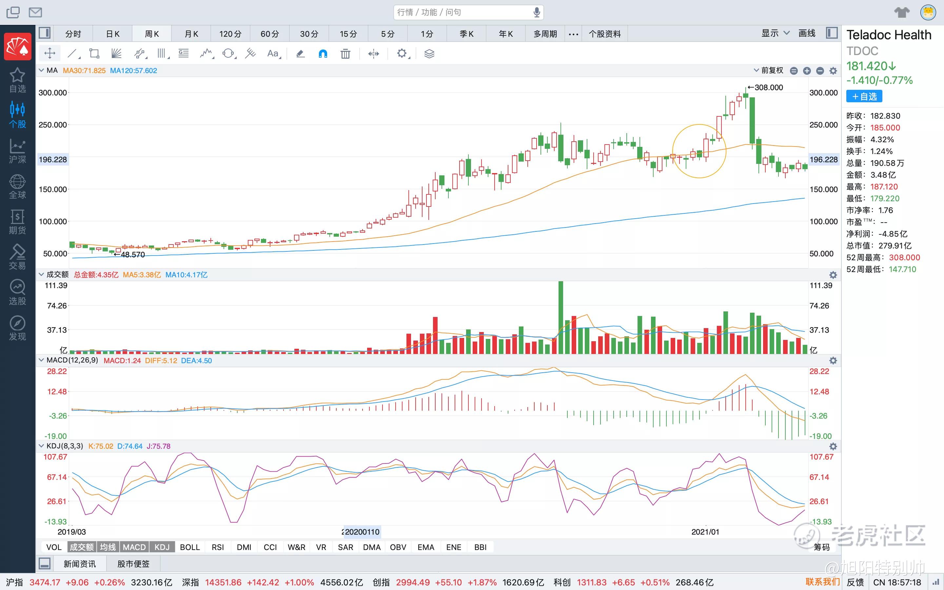Open the user avatar profile
The height and width of the screenshot is (590, 944).
[x=928, y=12]
